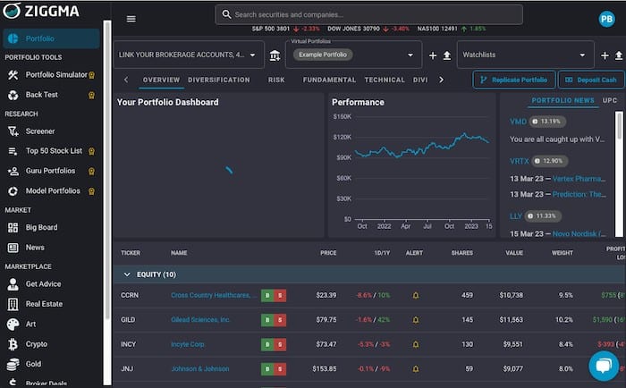Click Buy button for GILD

tap(267, 320)
